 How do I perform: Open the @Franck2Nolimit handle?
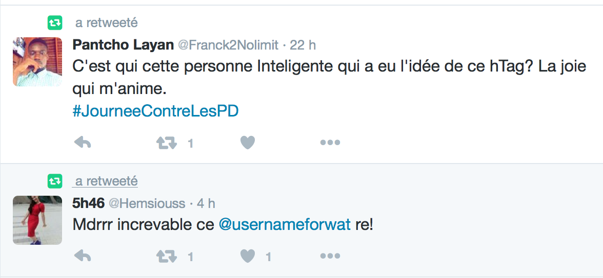[x=228, y=45]
